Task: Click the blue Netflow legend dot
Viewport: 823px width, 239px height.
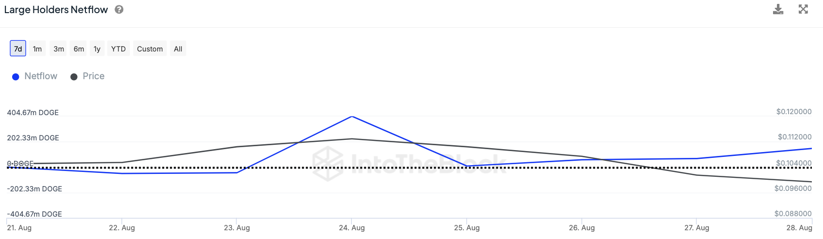Action: coord(16,77)
